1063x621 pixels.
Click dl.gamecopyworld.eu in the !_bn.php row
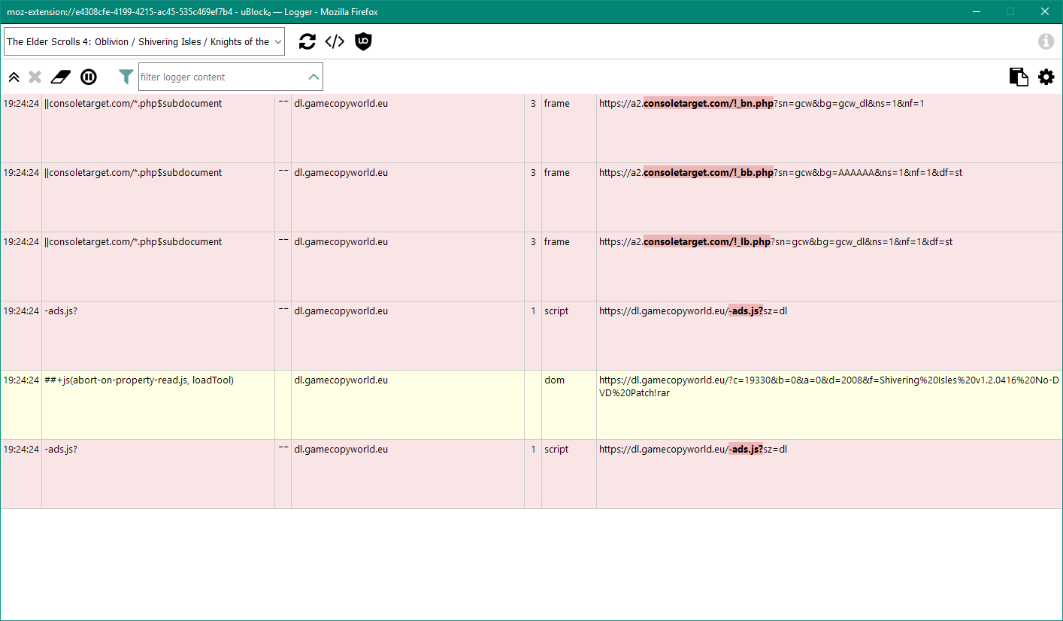coord(341,104)
